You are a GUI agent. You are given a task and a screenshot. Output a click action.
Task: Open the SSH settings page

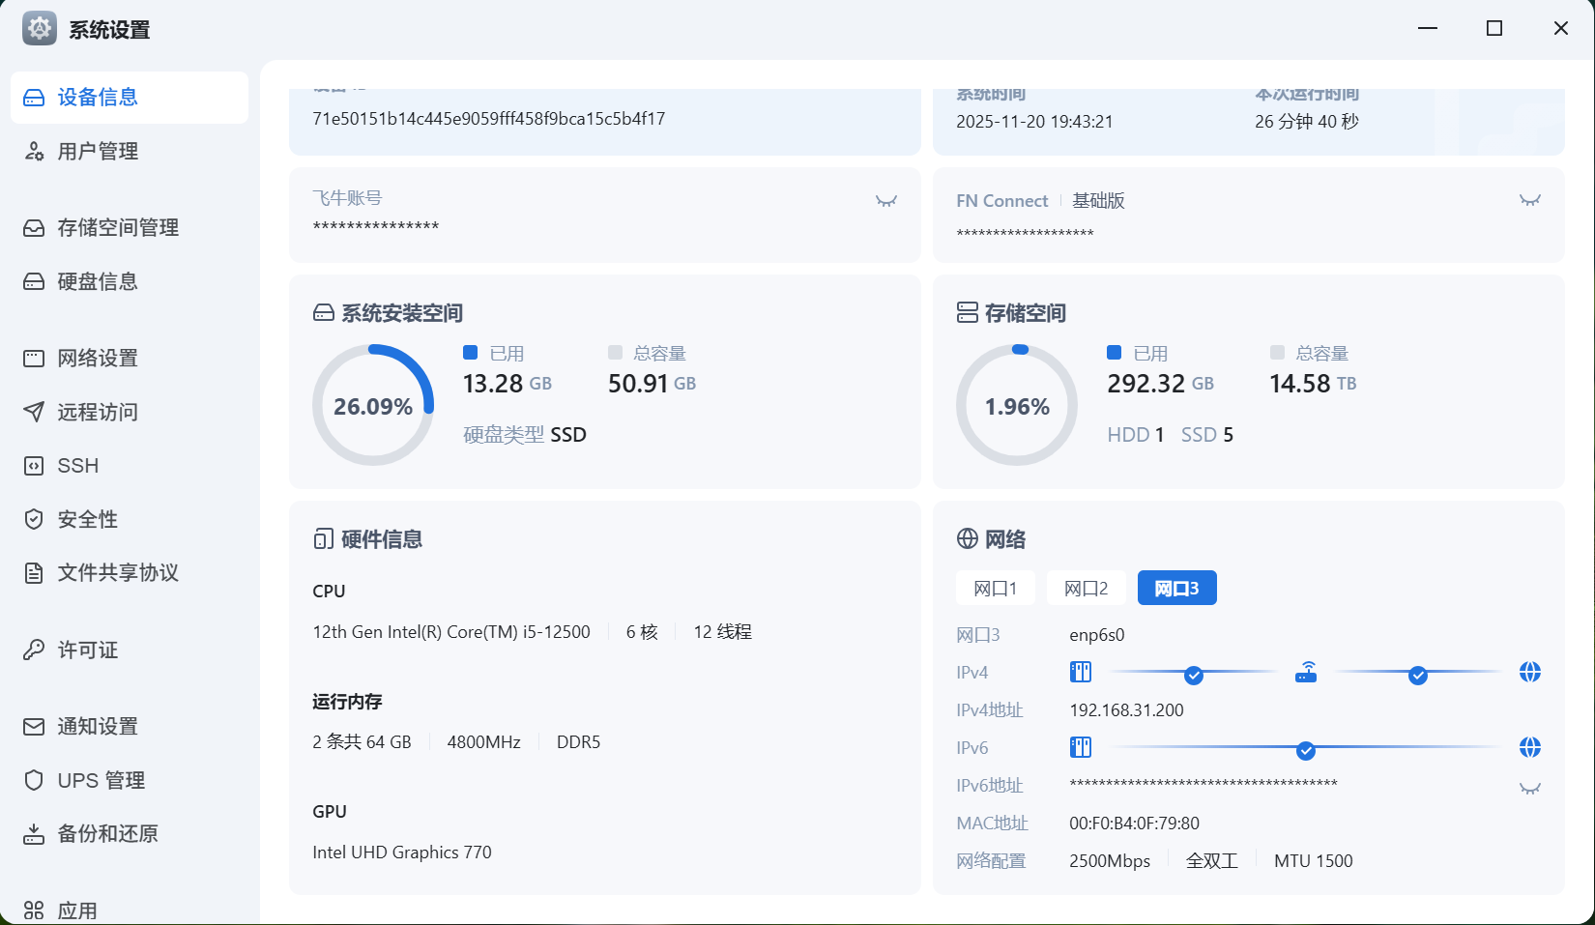click(x=77, y=466)
